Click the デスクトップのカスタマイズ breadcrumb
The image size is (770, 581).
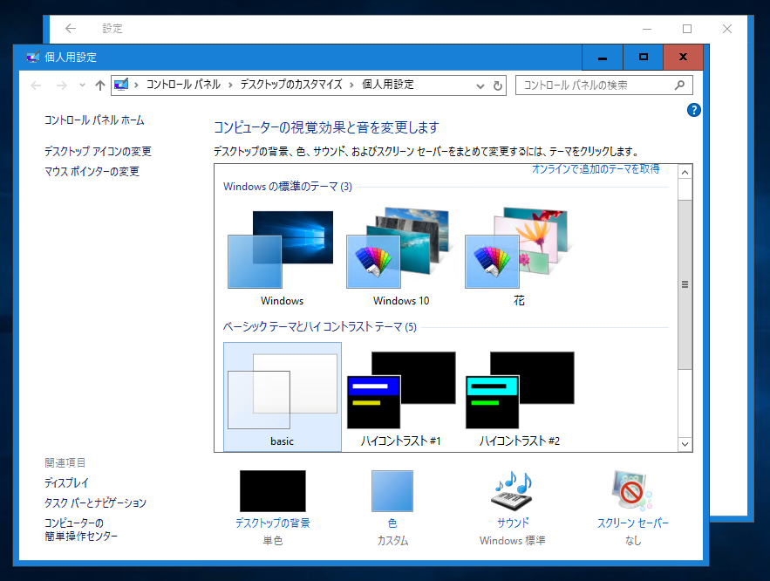tap(291, 85)
